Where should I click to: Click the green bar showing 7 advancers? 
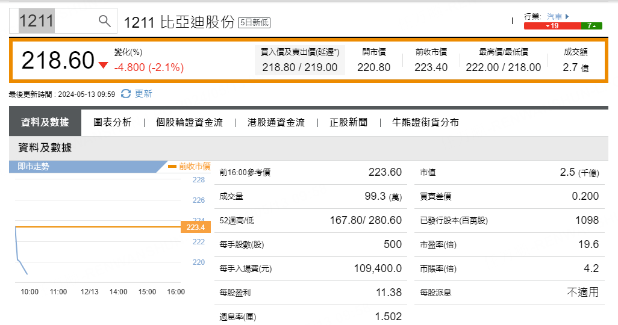[591, 26]
